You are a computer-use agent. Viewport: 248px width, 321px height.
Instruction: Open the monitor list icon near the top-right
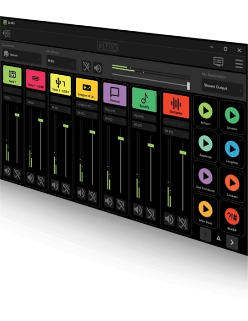coord(219,61)
